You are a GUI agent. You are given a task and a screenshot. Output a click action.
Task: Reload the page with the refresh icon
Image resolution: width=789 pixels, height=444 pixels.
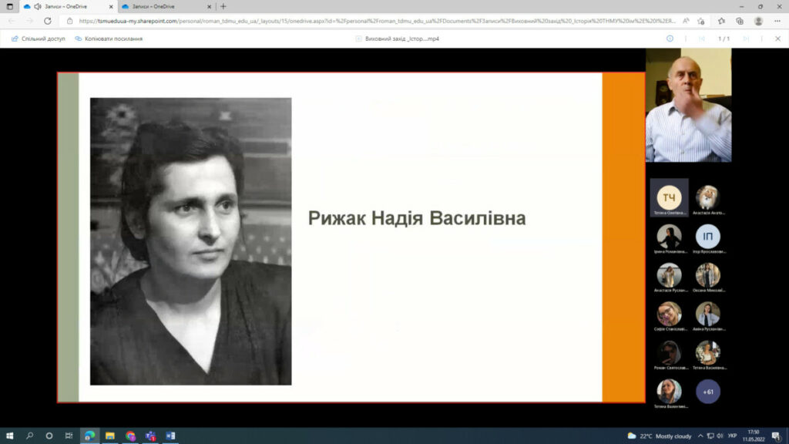tap(48, 21)
